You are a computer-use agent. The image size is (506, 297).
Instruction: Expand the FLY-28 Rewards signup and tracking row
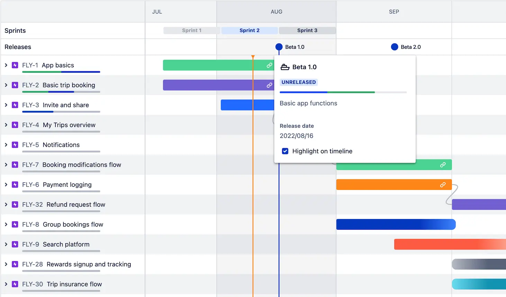point(6,264)
